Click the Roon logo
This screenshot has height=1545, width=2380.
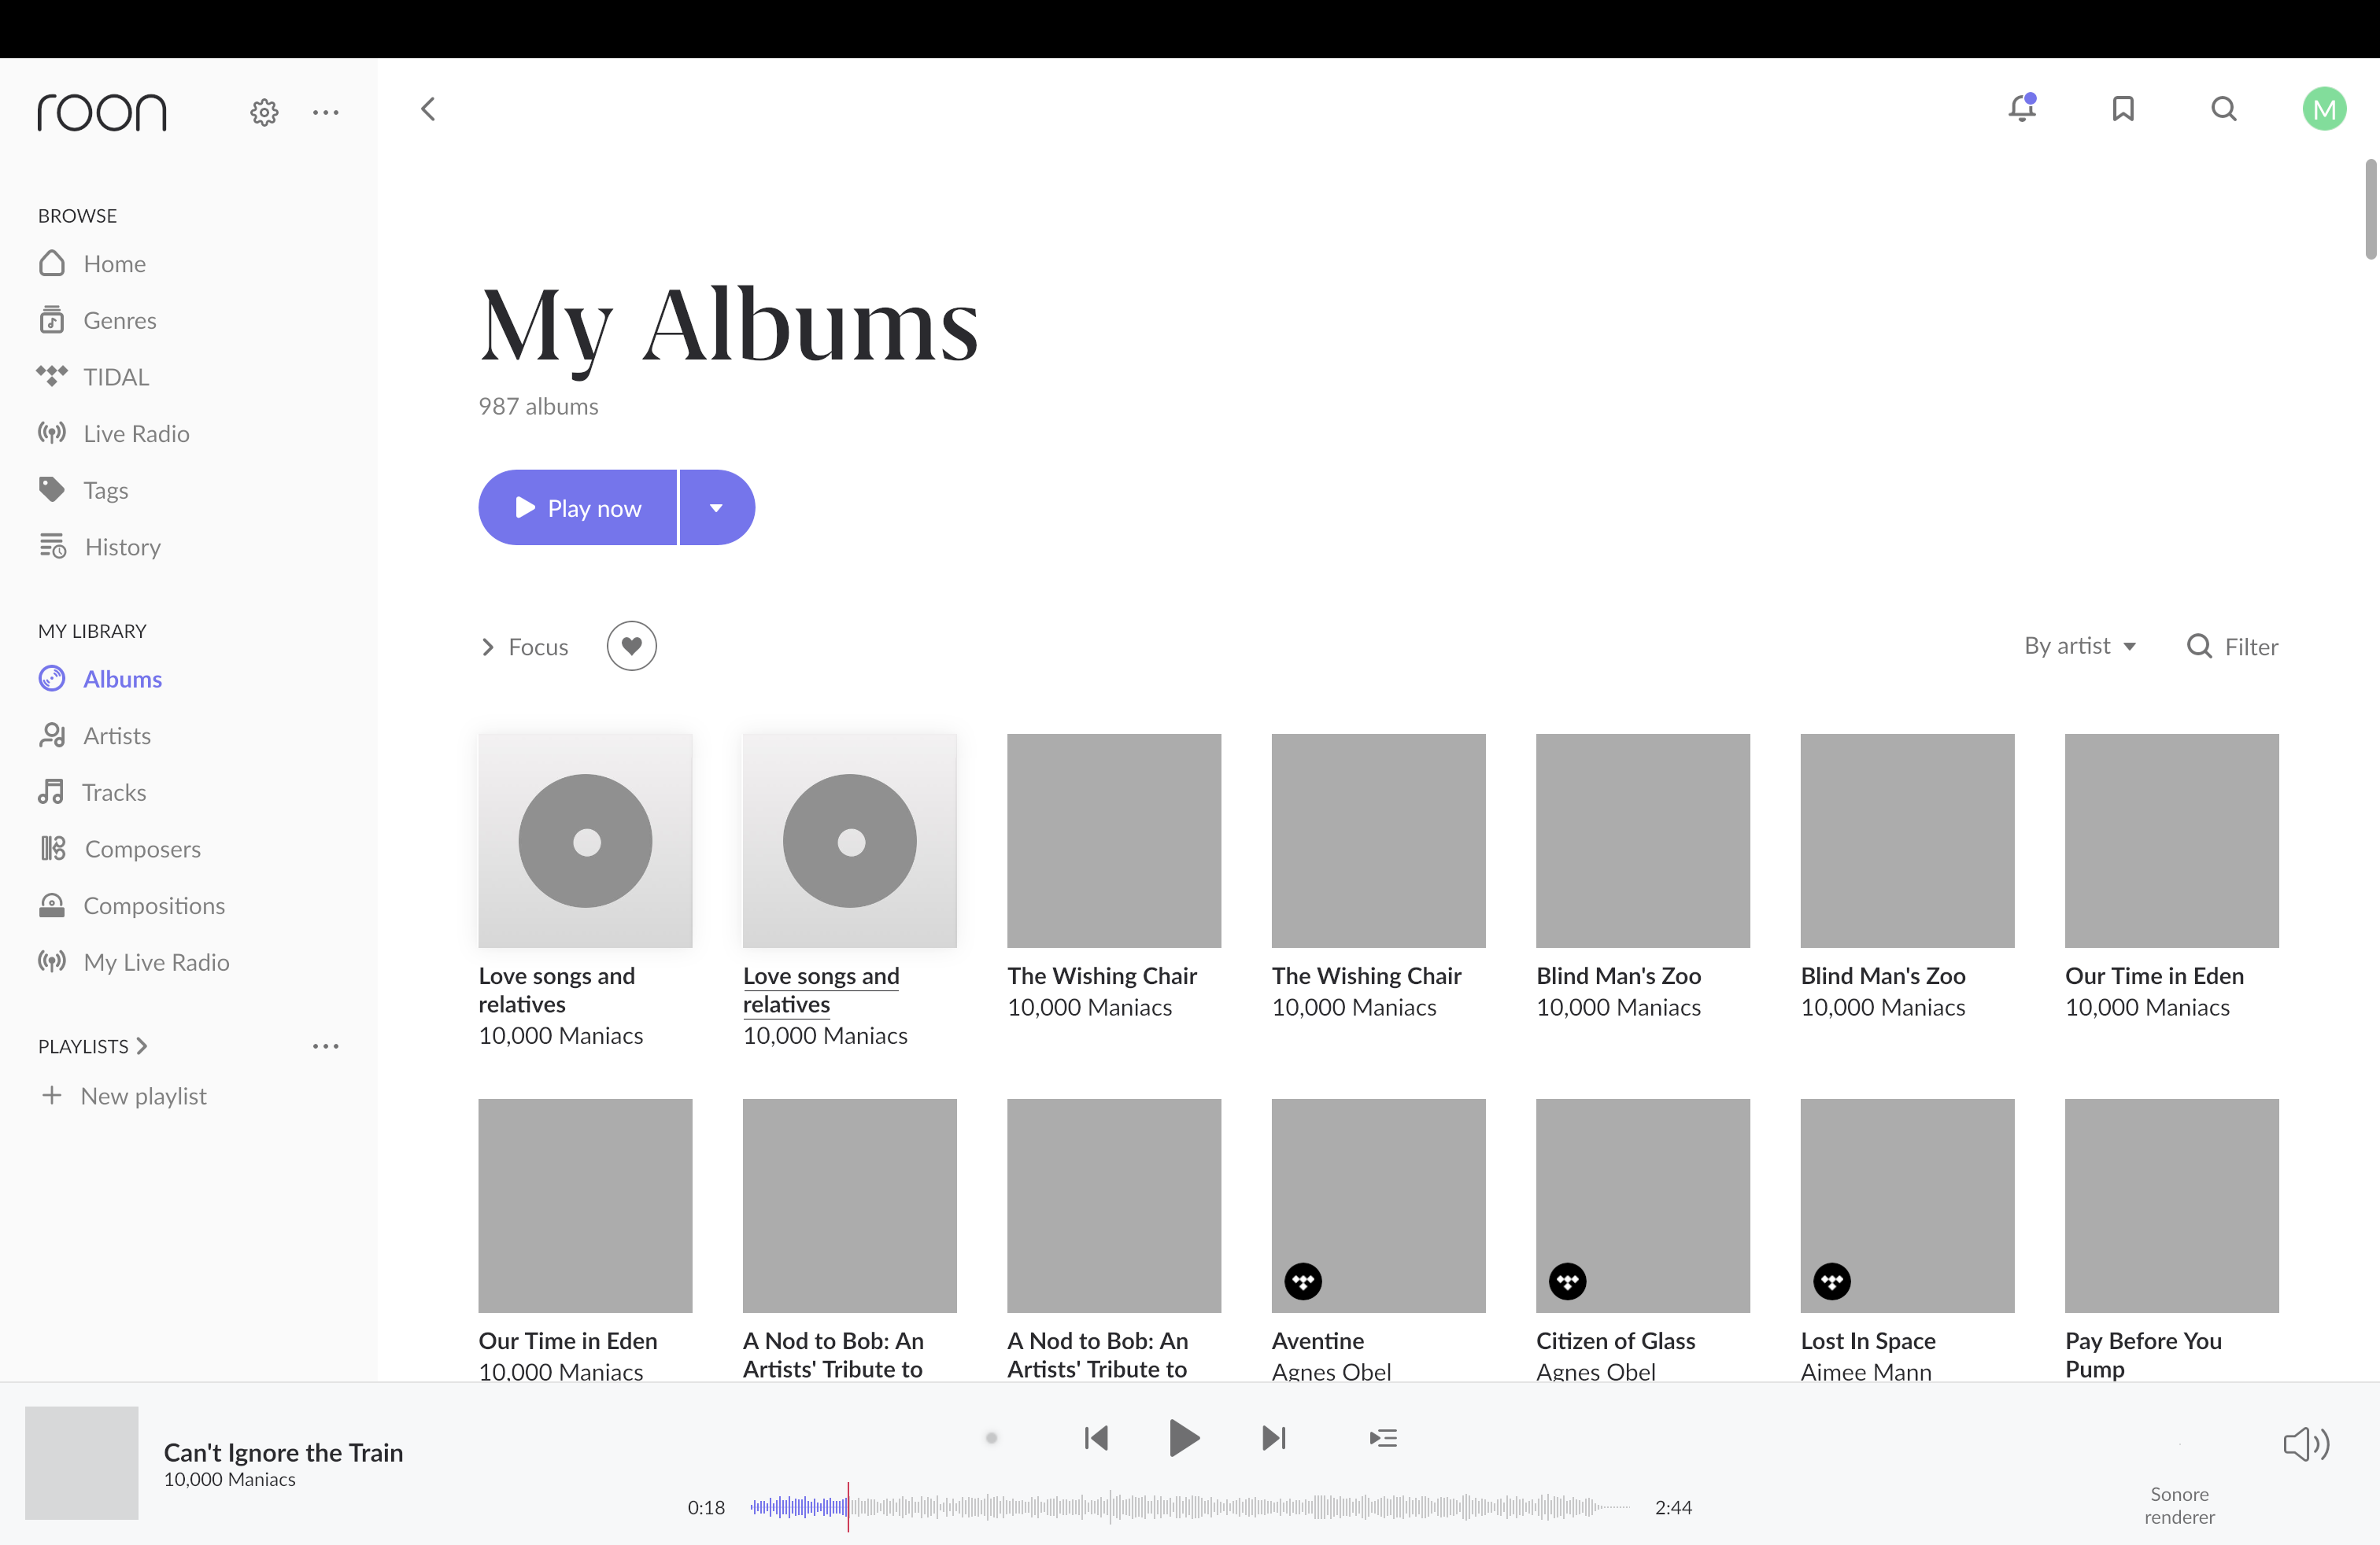click(x=102, y=112)
